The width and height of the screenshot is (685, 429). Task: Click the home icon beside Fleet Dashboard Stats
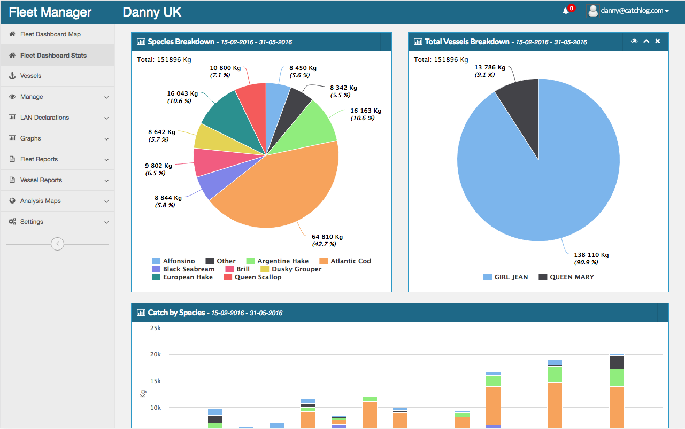[12, 55]
